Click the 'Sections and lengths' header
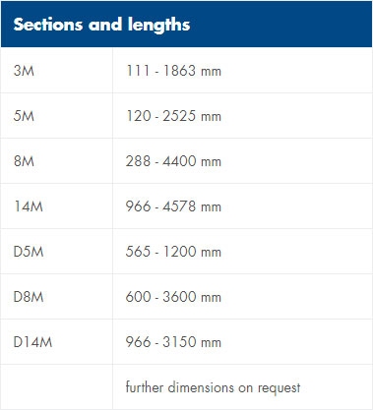 186,24
